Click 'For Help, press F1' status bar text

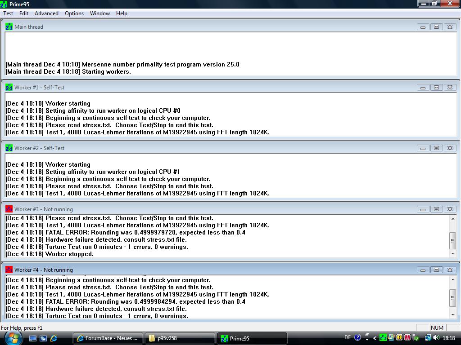[x=22, y=327]
